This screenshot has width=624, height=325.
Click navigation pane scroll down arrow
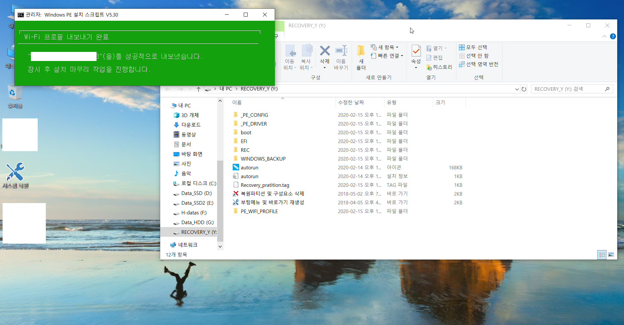[x=220, y=247]
